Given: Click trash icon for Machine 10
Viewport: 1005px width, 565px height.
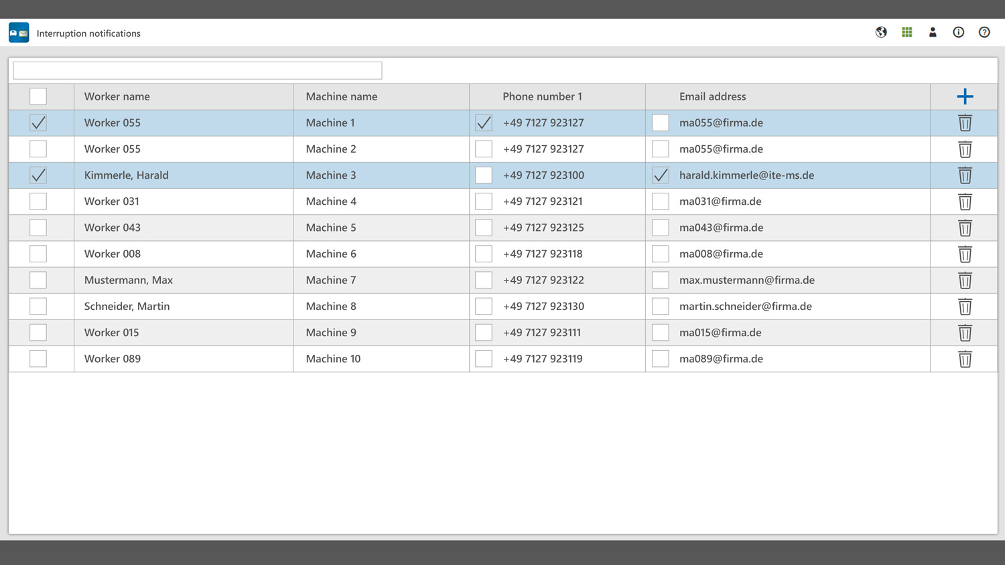Looking at the screenshot, I should pyautogui.click(x=965, y=359).
